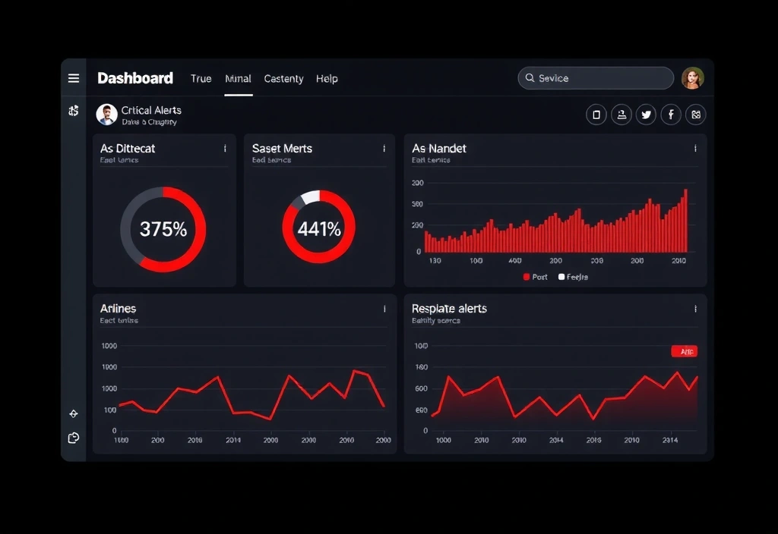The image size is (778, 534).
Task: Click the red button on Resplate alerts chart
Action: coord(685,351)
